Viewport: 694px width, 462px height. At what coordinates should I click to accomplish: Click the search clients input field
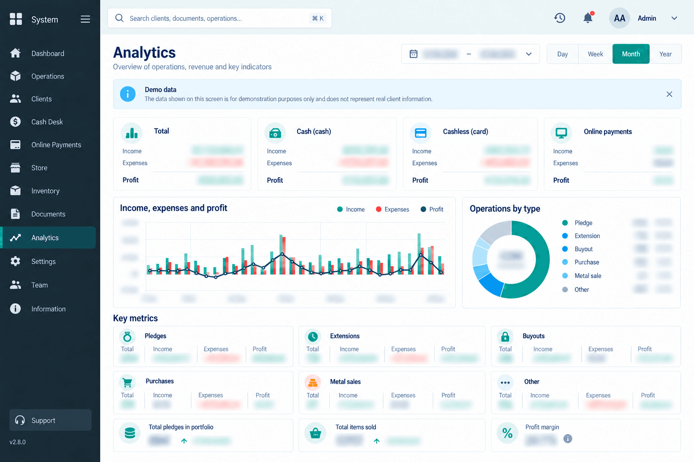click(x=220, y=18)
